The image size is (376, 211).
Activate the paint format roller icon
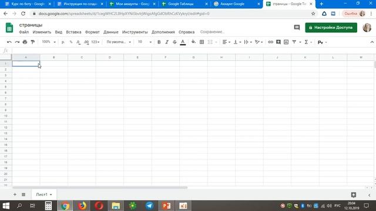point(33,42)
